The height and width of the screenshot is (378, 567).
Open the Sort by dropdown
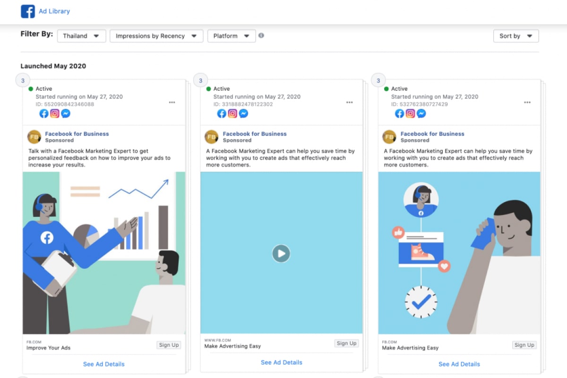pyautogui.click(x=515, y=36)
